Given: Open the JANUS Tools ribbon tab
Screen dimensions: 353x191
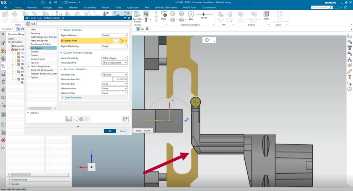Looking at the screenshot, I should pyautogui.click(x=189, y=7).
